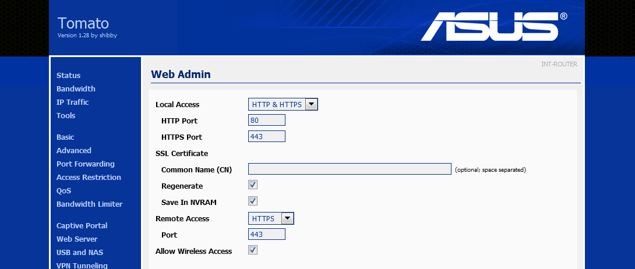Click 'Version 1.28 by shibby' text
The image size is (635, 269).
coord(87,35)
